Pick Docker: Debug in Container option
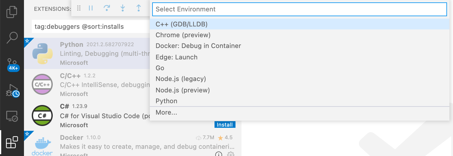This screenshot has width=453, height=156. coord(198,46)
